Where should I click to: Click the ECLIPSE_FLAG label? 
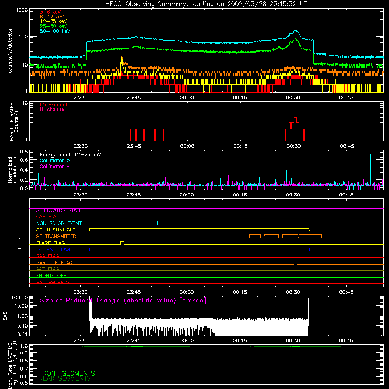coord(53,249)
